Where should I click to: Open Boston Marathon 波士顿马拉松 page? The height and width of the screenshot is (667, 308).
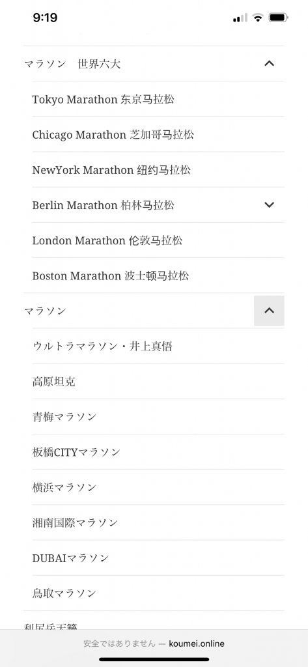pyautogui.click(x=111, y=276)
